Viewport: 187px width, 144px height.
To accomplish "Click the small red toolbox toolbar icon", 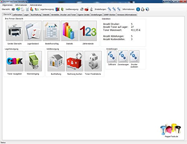I will click(x=86, y=9).
